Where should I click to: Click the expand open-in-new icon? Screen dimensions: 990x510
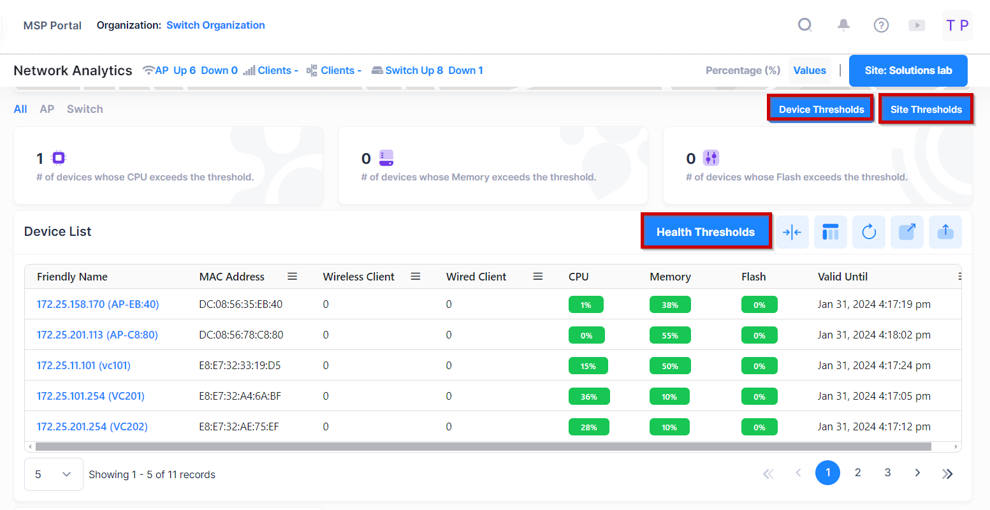tap(907, 232)
